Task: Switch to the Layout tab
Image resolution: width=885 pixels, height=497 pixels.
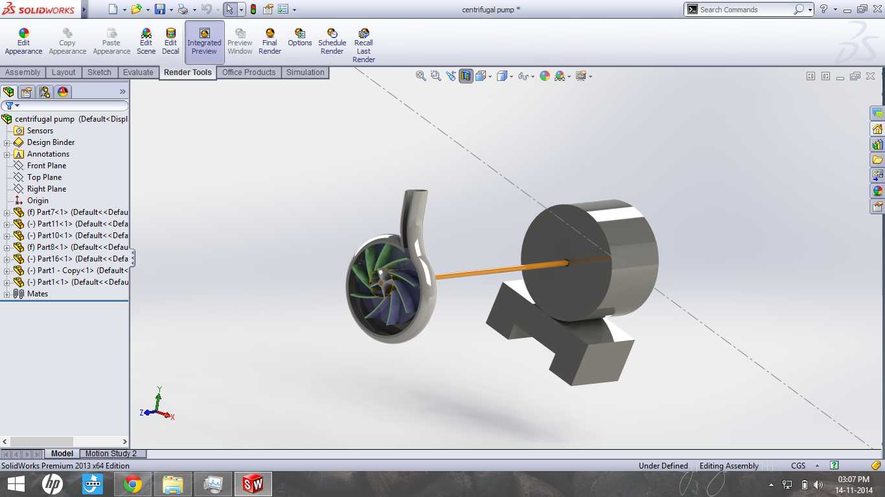Action: (63, 72)
